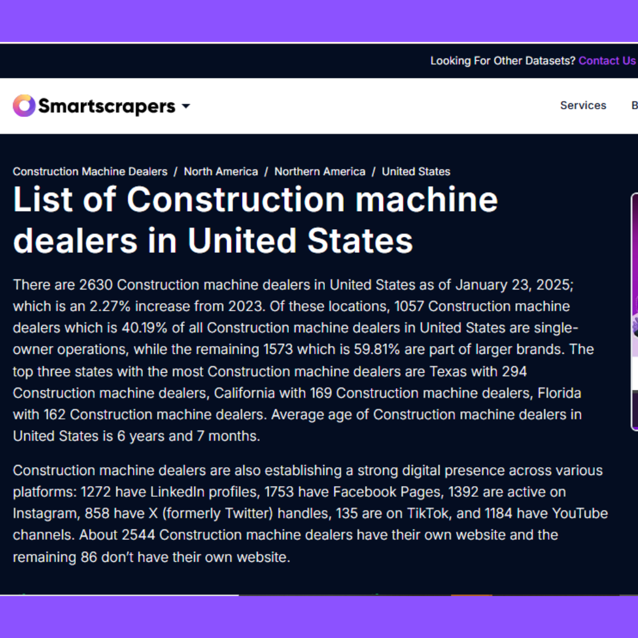The image size is (638, 638).
Task: Click the white progress bar segment
Action: [x=118, y=595]
